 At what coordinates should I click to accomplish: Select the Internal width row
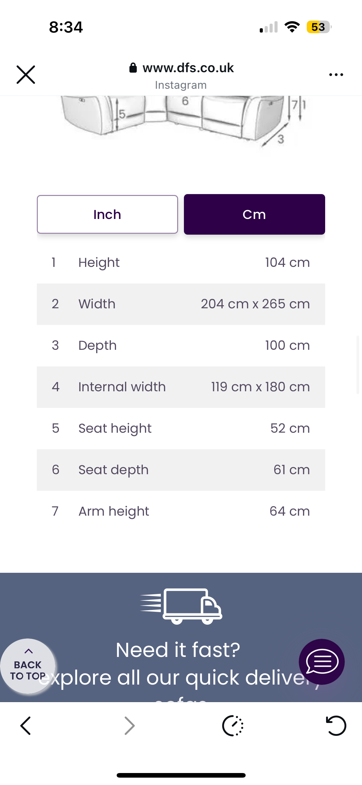(181, 387)
